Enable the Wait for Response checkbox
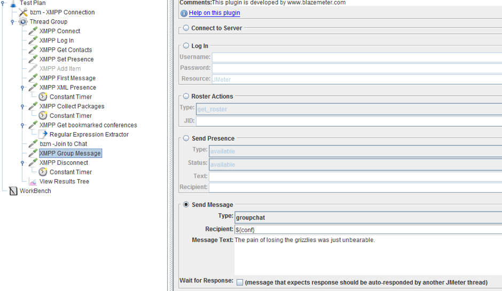This screenshot has height=291, width=502. 240,282
